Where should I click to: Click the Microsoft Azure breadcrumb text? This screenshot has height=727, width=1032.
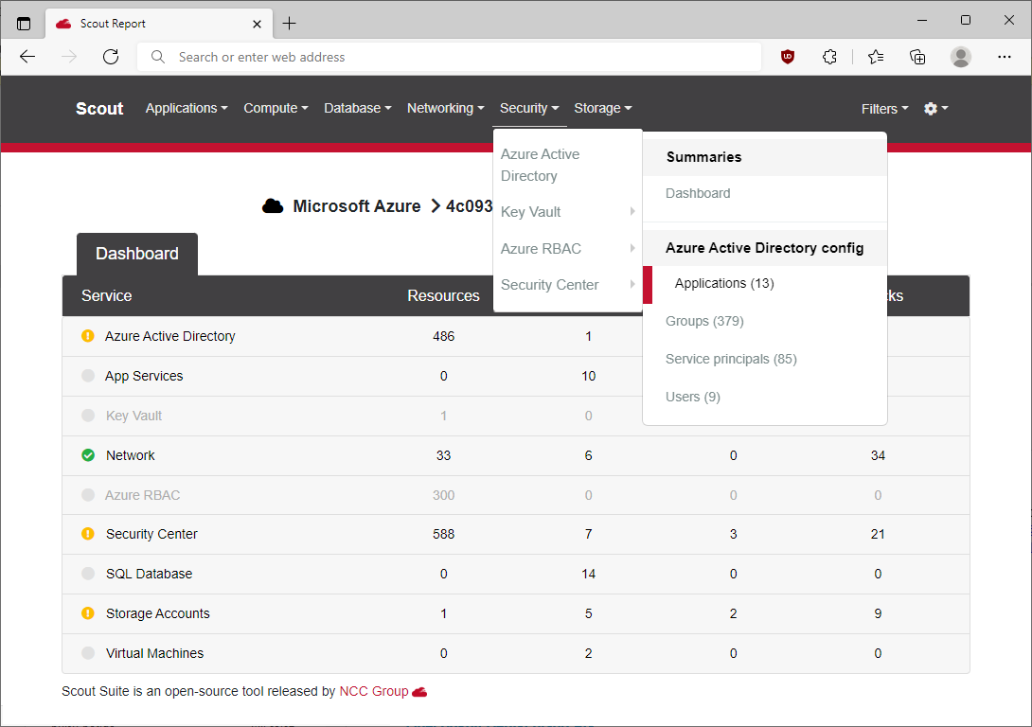356,206
